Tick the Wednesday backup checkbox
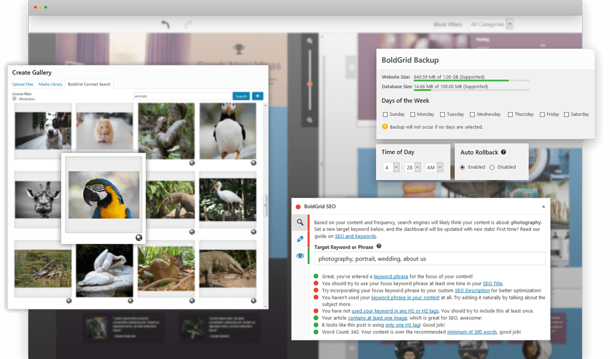Image resolution: width=610 pixels, height=359 pixels. click(472, 115)
